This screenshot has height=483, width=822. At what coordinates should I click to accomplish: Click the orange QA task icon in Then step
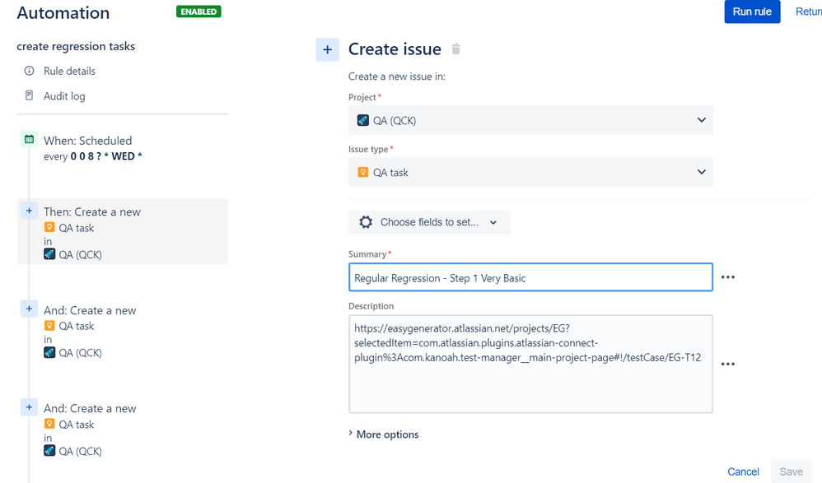[x=49, y=227]
